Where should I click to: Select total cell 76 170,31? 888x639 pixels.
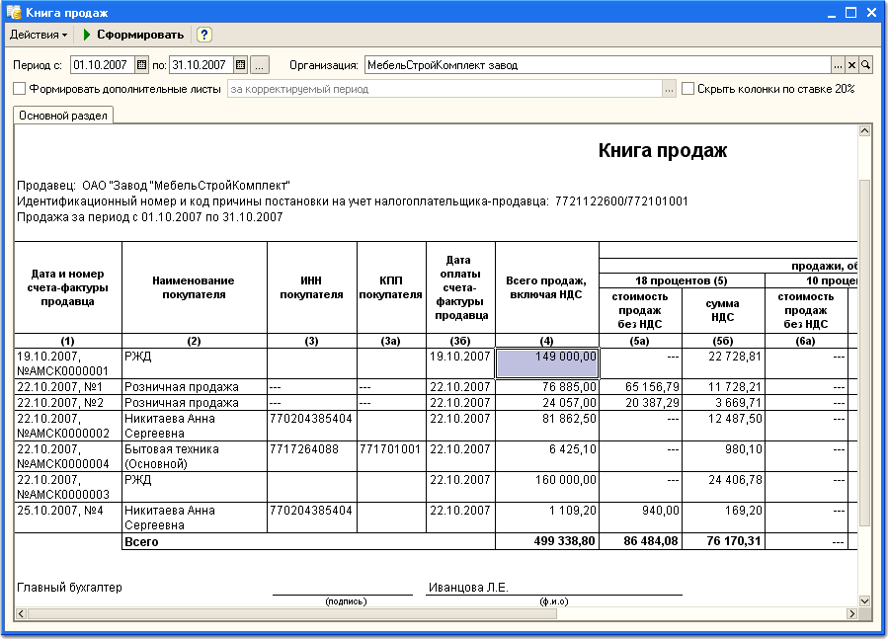click(x=724, y=541)
